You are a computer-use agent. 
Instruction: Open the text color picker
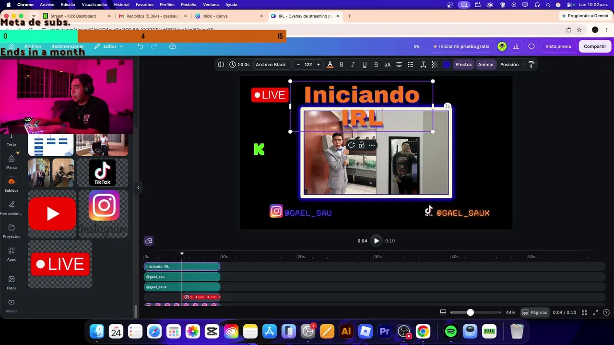click(330, 65)
